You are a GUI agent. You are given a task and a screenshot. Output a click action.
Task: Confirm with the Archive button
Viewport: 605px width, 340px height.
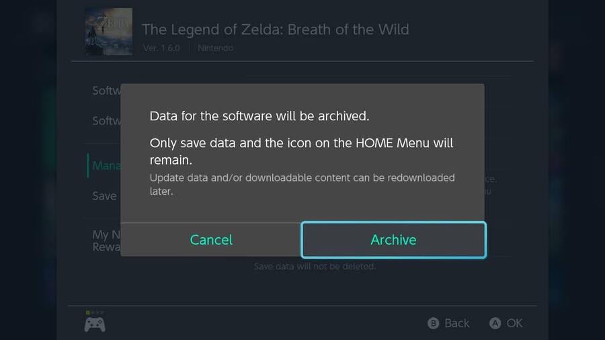(x=393, y=240)
